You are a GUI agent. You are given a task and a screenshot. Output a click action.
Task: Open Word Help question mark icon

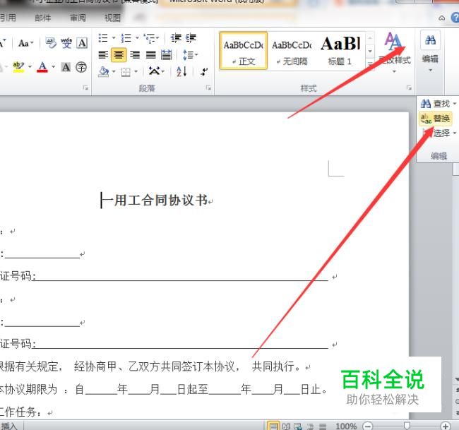[x=455, y=18]
